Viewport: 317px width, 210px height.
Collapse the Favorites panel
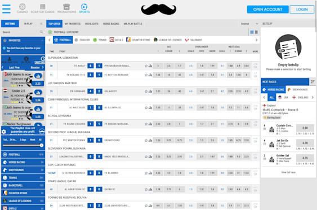click(42, 41)
